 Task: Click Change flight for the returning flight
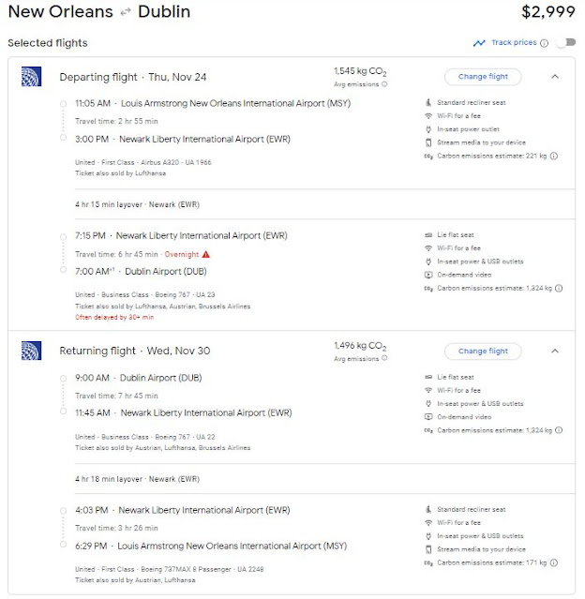tap(483, 351)
